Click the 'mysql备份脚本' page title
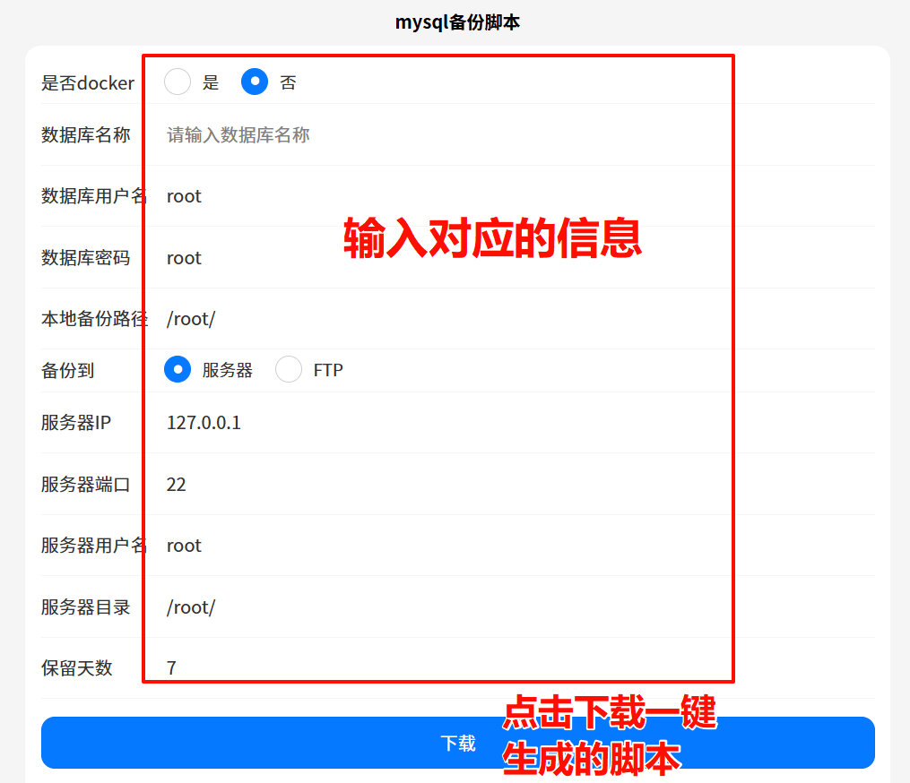The height and width of the screenshot is (783, 910). click(457, 22)
